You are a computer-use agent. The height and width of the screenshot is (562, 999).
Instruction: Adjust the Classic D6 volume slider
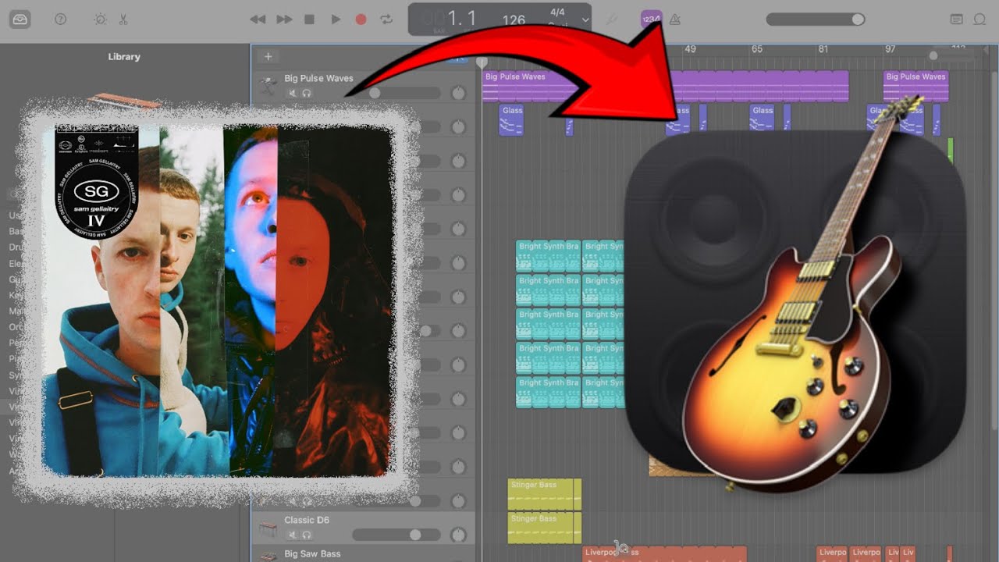(x=396, y=535)
